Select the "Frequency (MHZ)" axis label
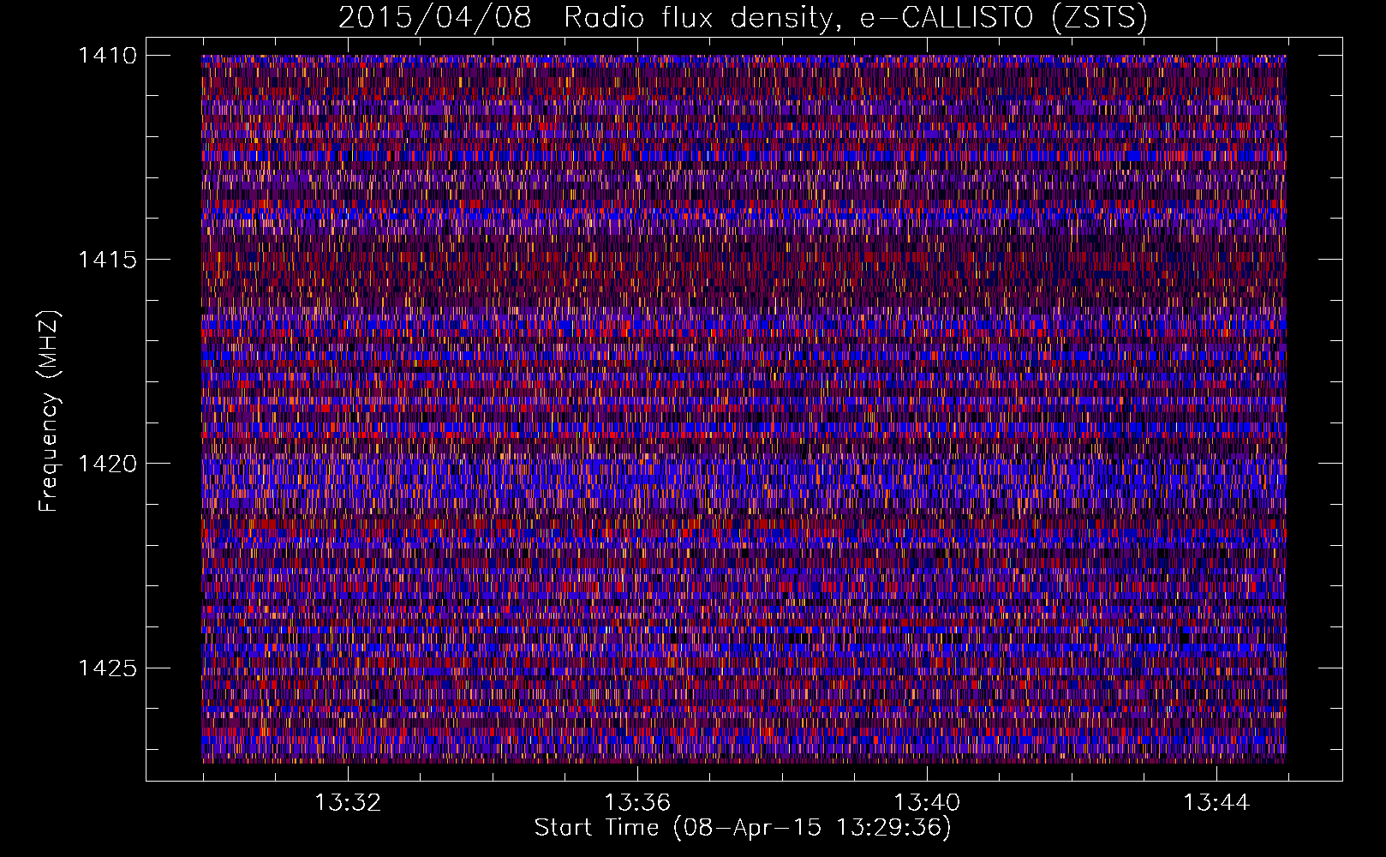 click(x=50, y=411)
